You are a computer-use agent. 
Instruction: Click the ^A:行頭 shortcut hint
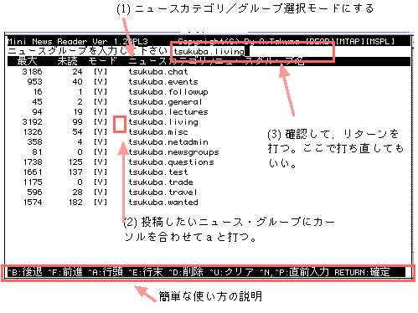click(x=106, y=272)
